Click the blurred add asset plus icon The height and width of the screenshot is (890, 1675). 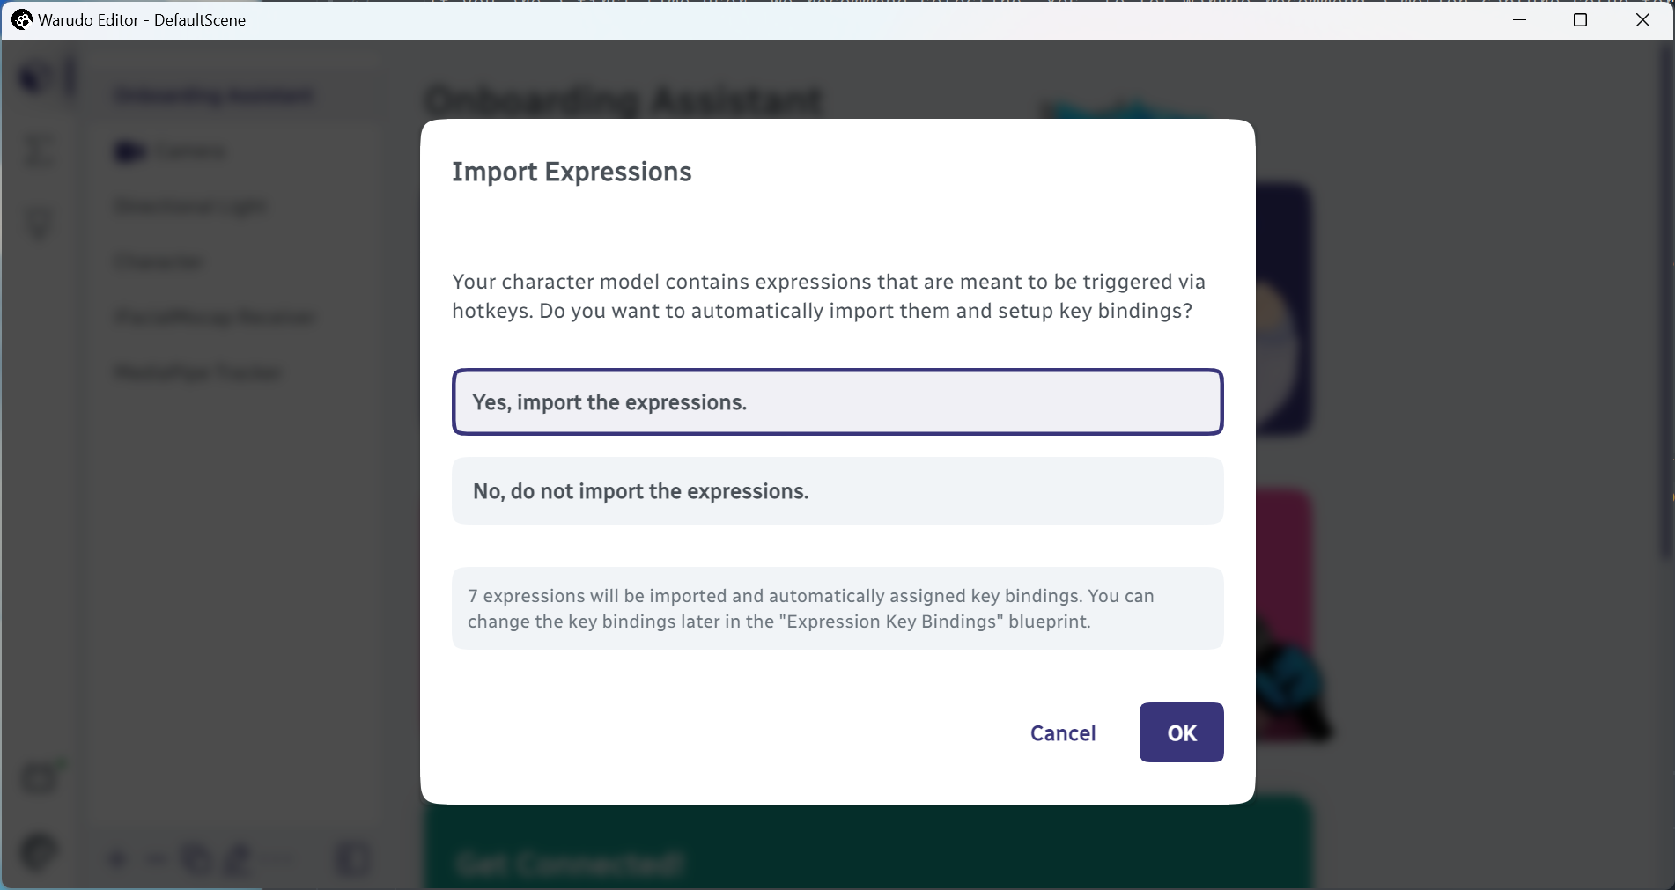click(x=118, y=858)
